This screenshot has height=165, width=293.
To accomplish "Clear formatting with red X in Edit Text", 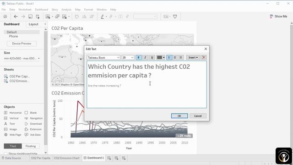I will click(204, 57).
